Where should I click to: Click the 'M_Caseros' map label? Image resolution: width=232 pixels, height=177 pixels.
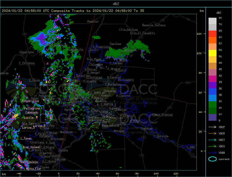[x=123, y=96]
